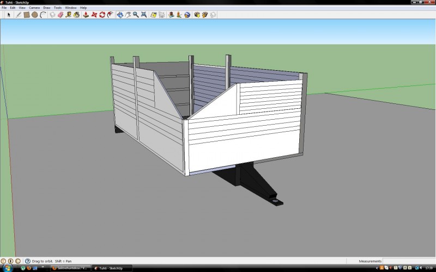Activate the Offset tool
Viewport: 436px width, 272px height.
click(110, 15)
